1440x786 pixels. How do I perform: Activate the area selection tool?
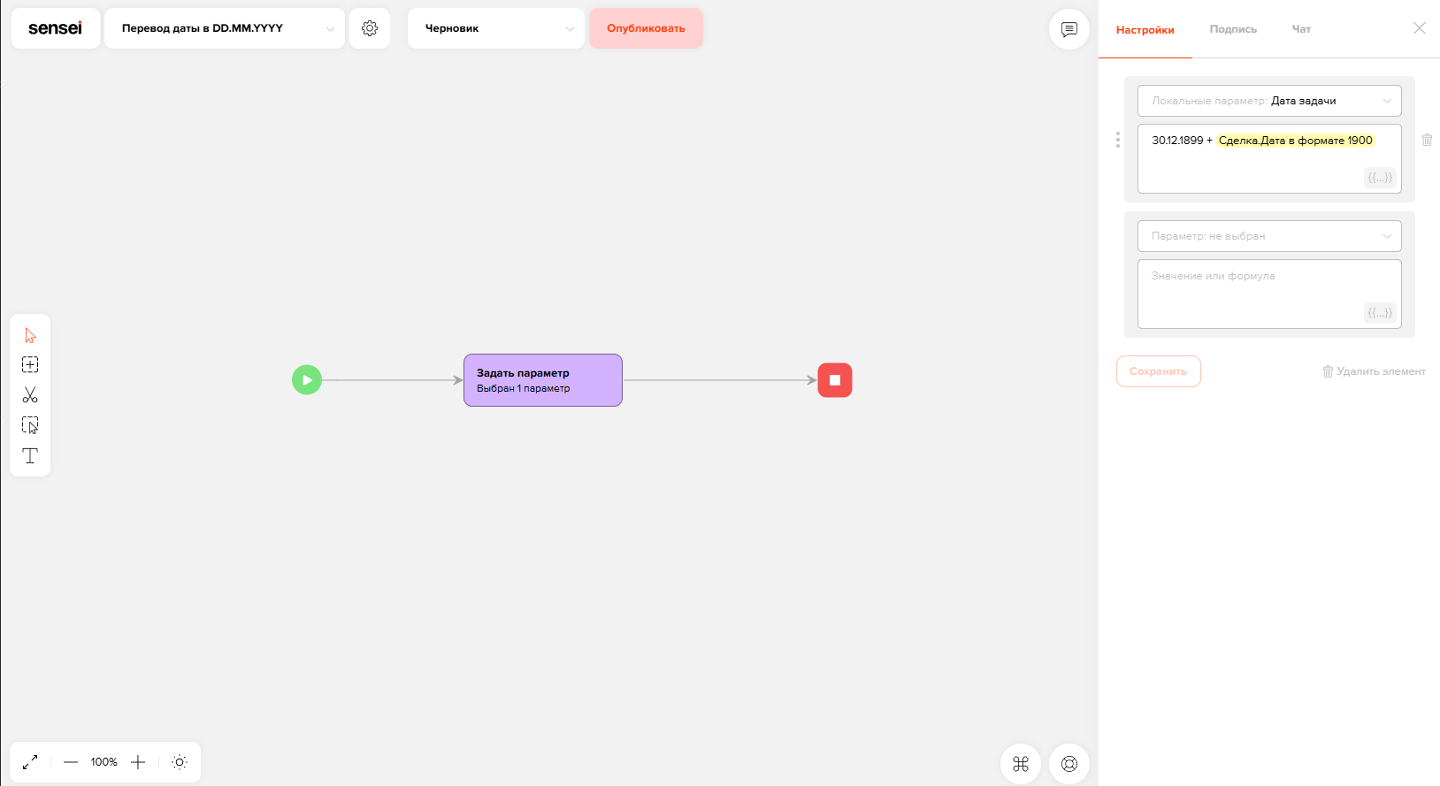click(30, 425)
